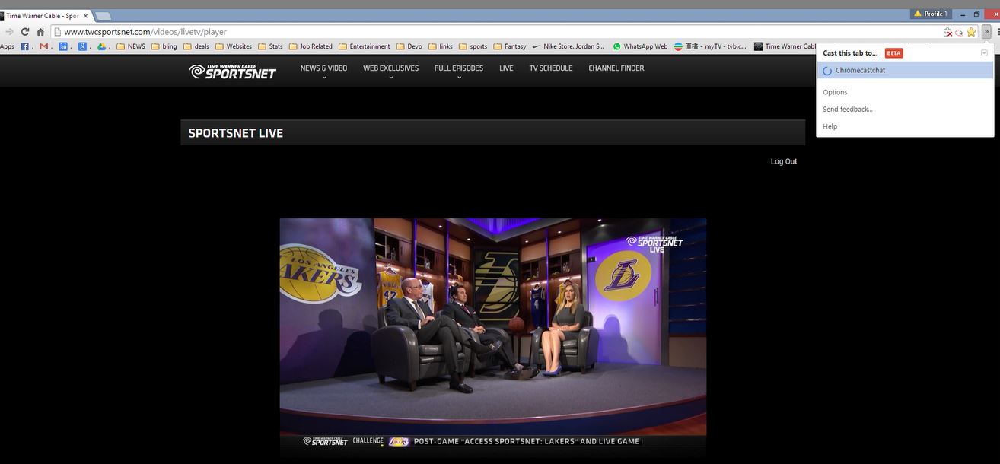The height and width of the screenshot is (464, 1000).
Task: Click the Apps shortcut in bookmarks bar
Action: [7, 46]
